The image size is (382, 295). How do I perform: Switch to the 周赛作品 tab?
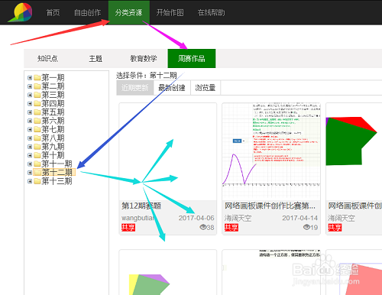(x=192, y=59)
